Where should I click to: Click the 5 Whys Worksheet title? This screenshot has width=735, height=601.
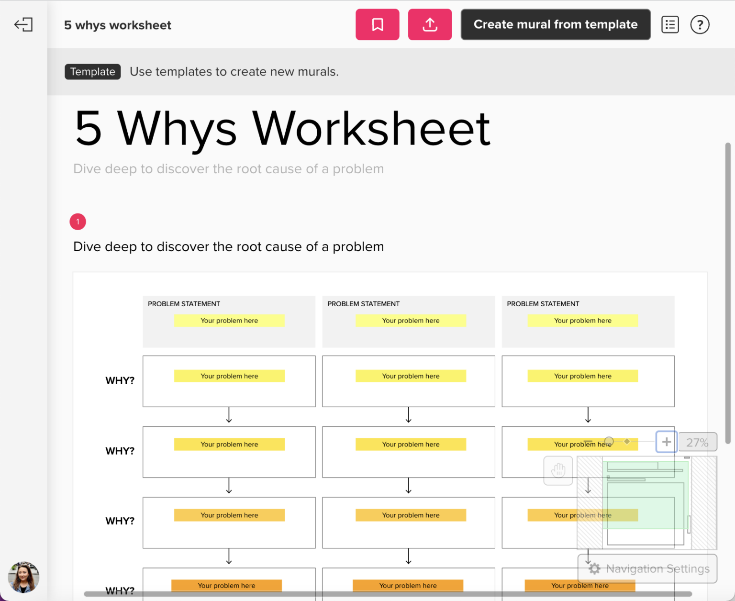tap(282, 128)
